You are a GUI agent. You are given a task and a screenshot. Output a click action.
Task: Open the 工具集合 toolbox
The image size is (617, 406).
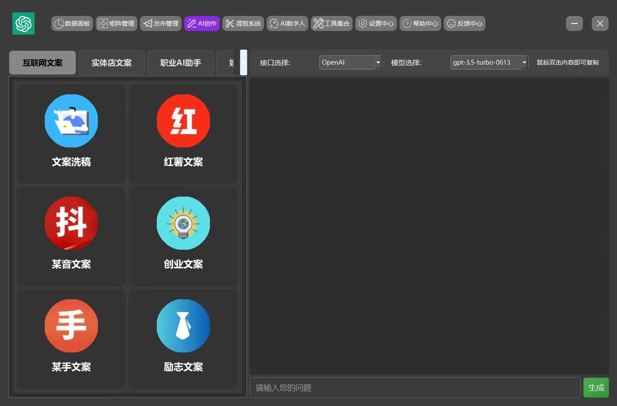tap(331, 23)
